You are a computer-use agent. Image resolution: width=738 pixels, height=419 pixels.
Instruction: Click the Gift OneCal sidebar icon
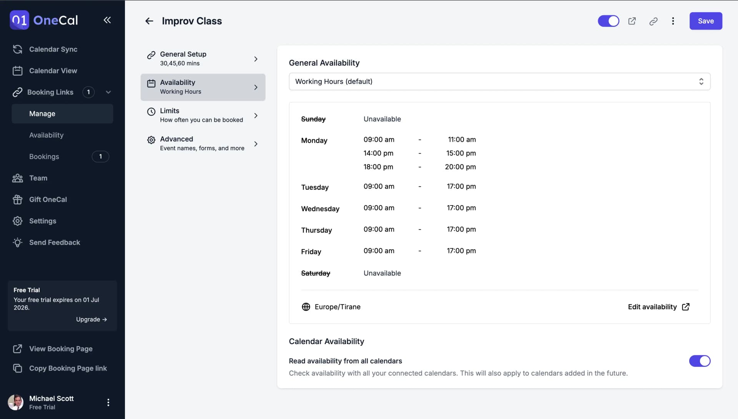point(17,199)
